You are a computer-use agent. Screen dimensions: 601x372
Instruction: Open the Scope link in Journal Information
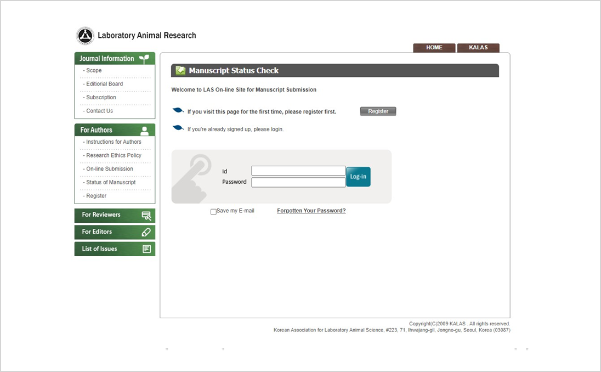coord(94,71)
